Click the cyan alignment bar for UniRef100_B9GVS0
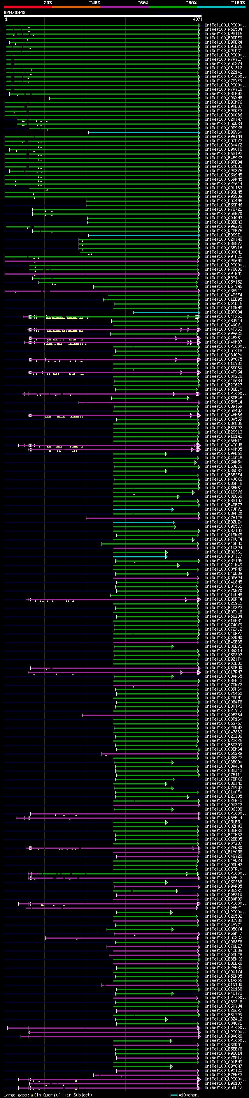 (x=144, y=132)
